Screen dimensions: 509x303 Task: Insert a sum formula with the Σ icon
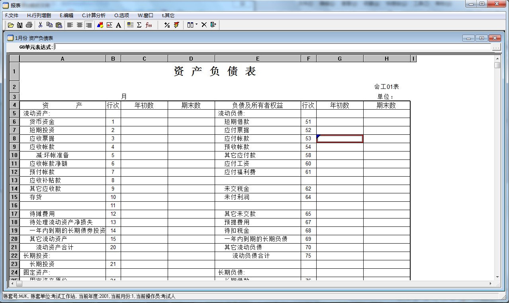click(x=139, y=25)
